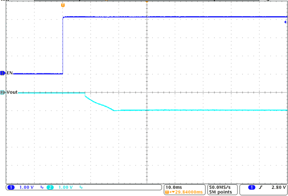Click channel 1 bandwidth limit icon
This screenshot has height=196, width=288.
[42, 187]
